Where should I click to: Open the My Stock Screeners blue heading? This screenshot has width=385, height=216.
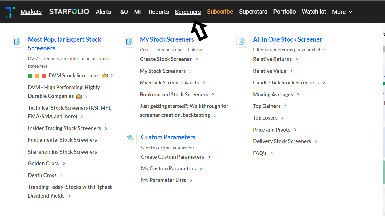(x=167, y=39)
